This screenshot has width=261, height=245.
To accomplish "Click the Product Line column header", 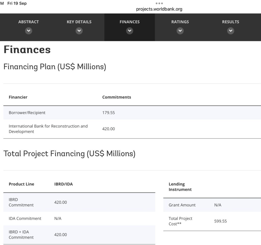I will 21,184.
